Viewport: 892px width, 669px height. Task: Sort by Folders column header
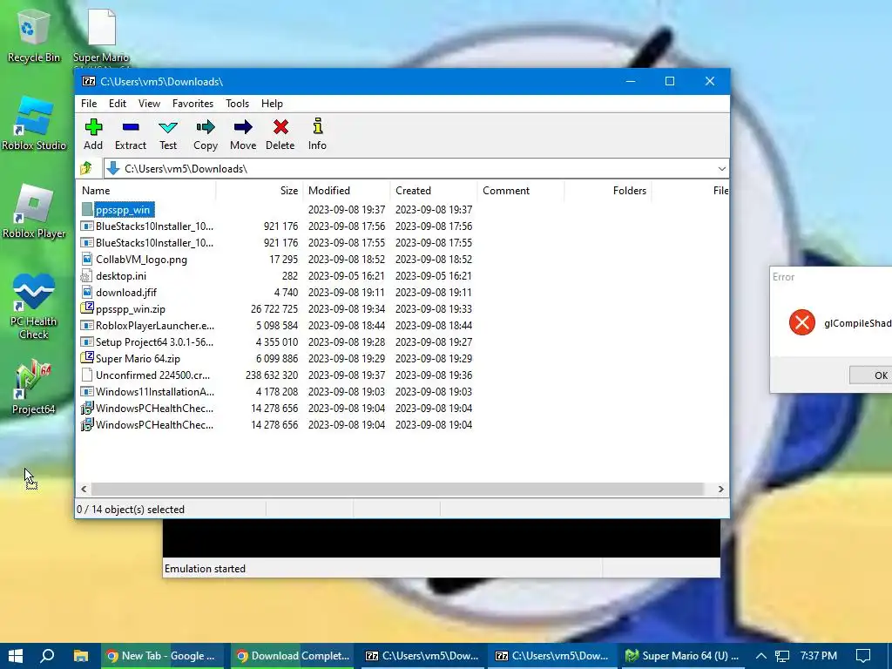coord(607,191)
